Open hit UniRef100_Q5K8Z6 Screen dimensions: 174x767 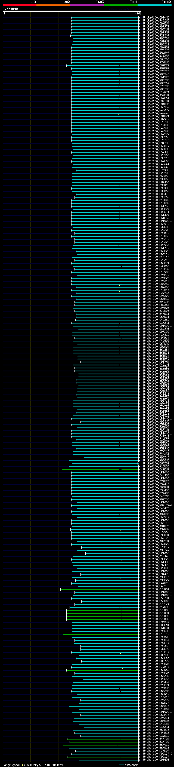click(156, 706)
